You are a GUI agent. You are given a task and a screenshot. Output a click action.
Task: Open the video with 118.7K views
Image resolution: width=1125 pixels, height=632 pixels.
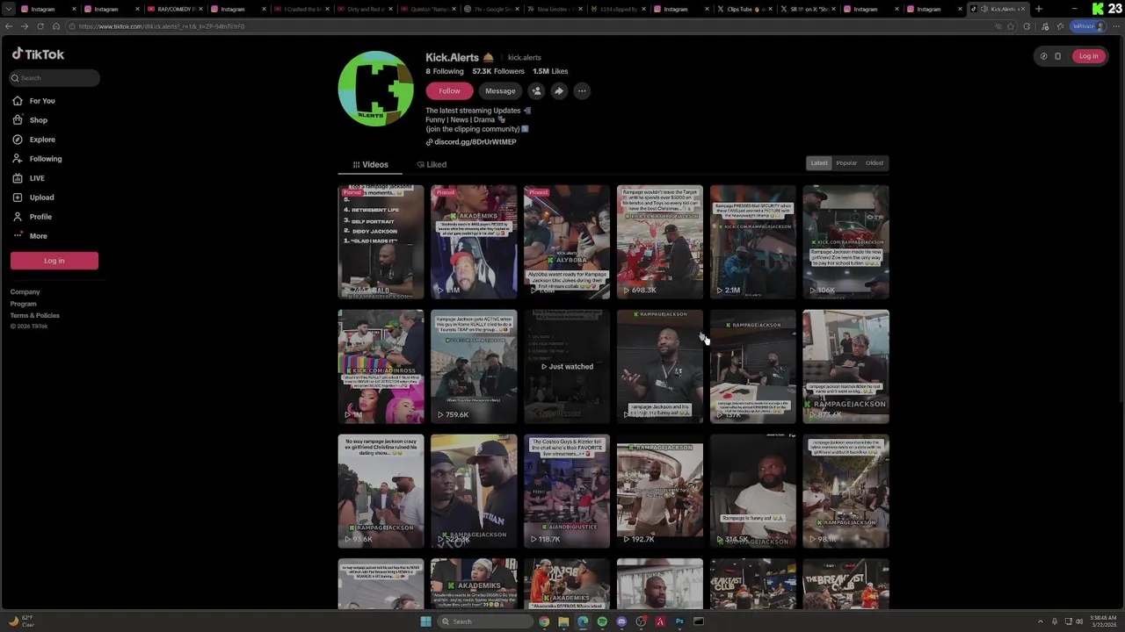(567, 491)
